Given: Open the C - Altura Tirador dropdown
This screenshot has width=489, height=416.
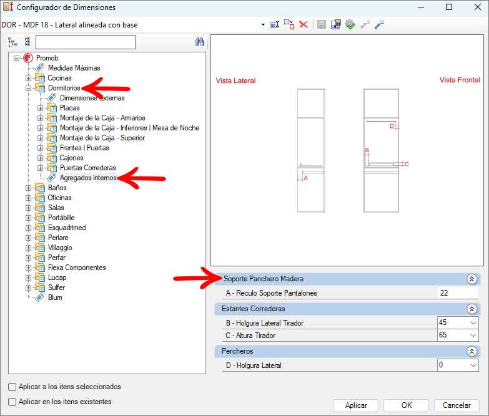Looking at the screenshot, I should 473,336.
